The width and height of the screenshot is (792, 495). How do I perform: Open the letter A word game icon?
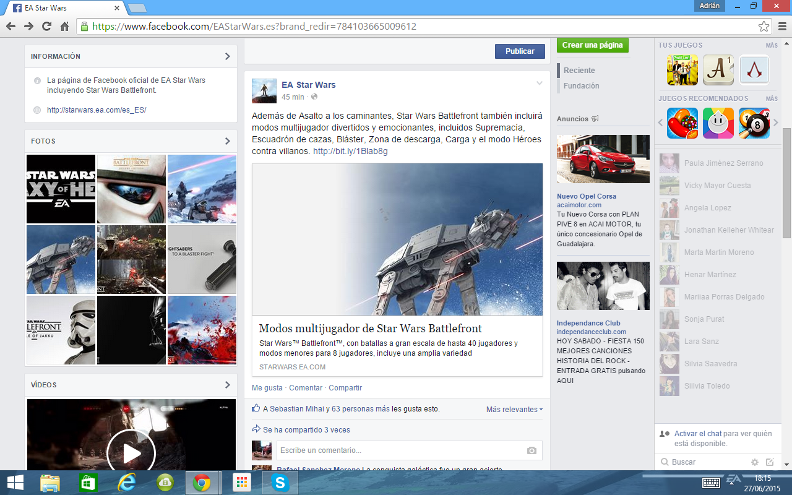point(718,70)
